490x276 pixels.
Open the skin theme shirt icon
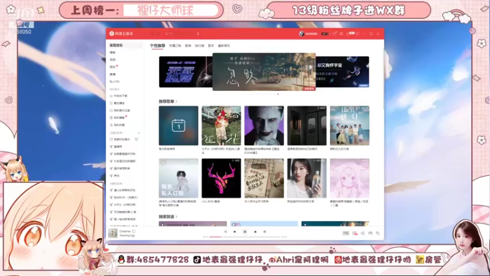tap(334, 34)
